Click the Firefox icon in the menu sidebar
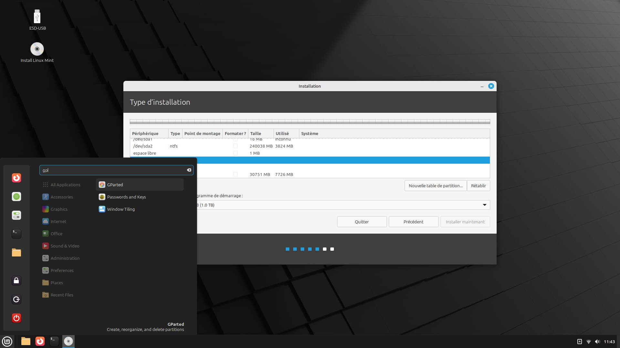The width and height of the screenshot is (620, 348). point(16,178)
